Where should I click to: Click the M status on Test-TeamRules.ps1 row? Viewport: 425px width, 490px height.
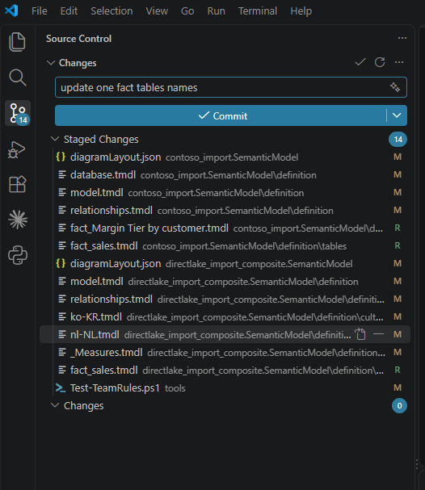coord(398,387)
